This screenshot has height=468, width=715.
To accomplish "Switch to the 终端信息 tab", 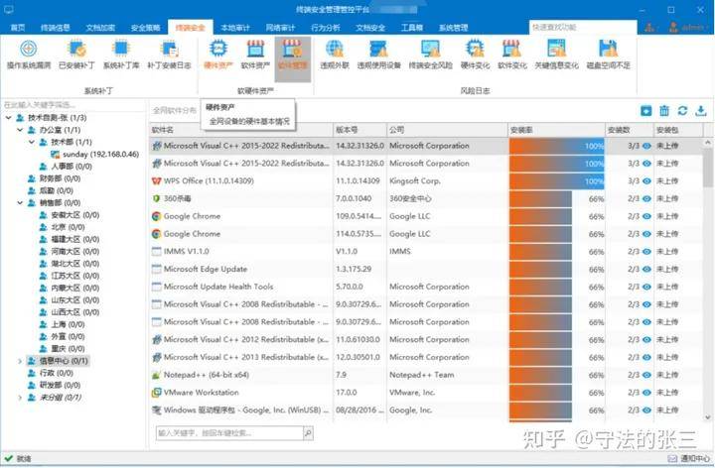I will pos(56,28).
